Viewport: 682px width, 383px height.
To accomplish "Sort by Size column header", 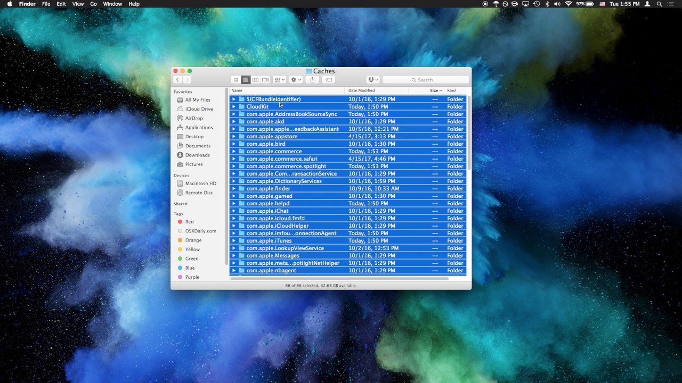I will pyautogui.click(x=426, y=90).
